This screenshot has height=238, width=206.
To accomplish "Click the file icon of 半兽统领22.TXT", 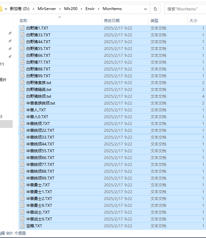I will [x=22, y=131].
